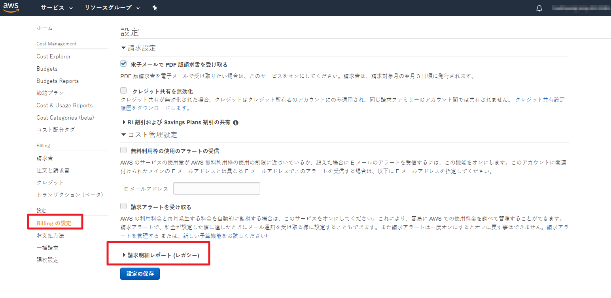Open Cost Explorer in the sidebar
The width and height of the screenshot is (611, 298).
click(53, 56)
